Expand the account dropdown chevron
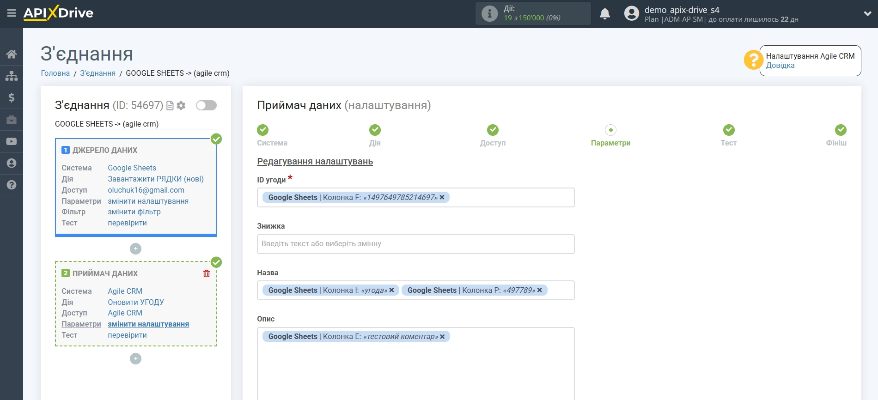The width and height of the screenshot is (878, 400). point(867,14)
